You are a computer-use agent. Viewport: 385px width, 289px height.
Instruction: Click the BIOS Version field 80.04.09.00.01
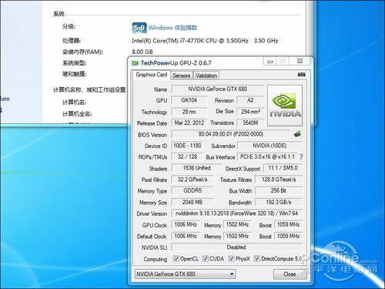pyautogui.click(x=231, y=134)
